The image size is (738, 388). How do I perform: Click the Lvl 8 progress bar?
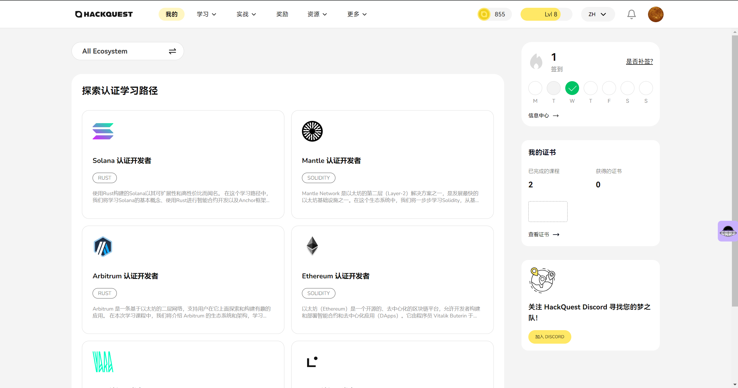pyautogui.click(x=546, y=14)
